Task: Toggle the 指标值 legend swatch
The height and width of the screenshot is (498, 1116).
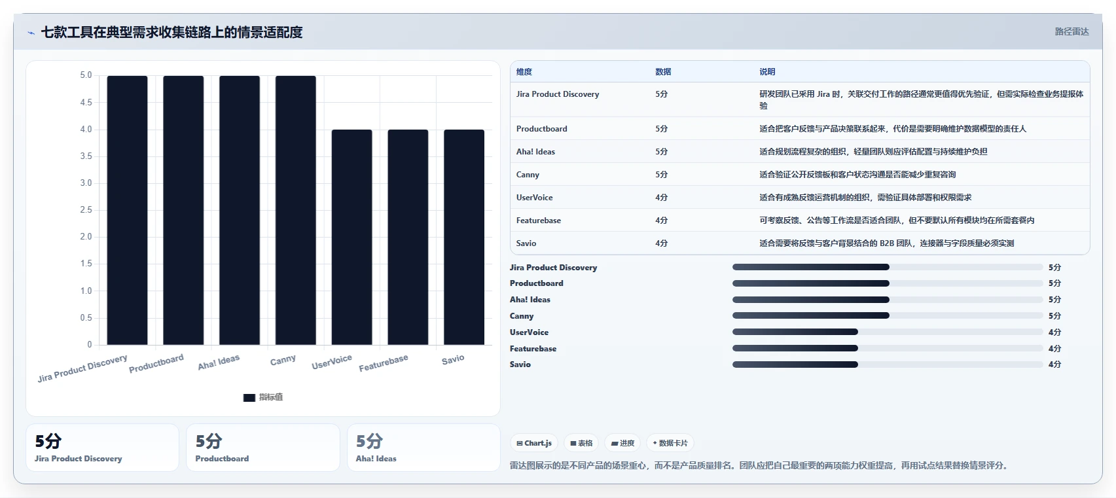Action: tap(249, 397)
